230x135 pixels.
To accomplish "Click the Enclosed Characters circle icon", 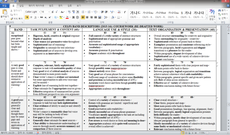I will click(77, 17).
